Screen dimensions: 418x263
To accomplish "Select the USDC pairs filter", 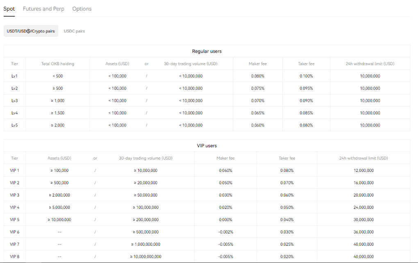I will 74,31.
